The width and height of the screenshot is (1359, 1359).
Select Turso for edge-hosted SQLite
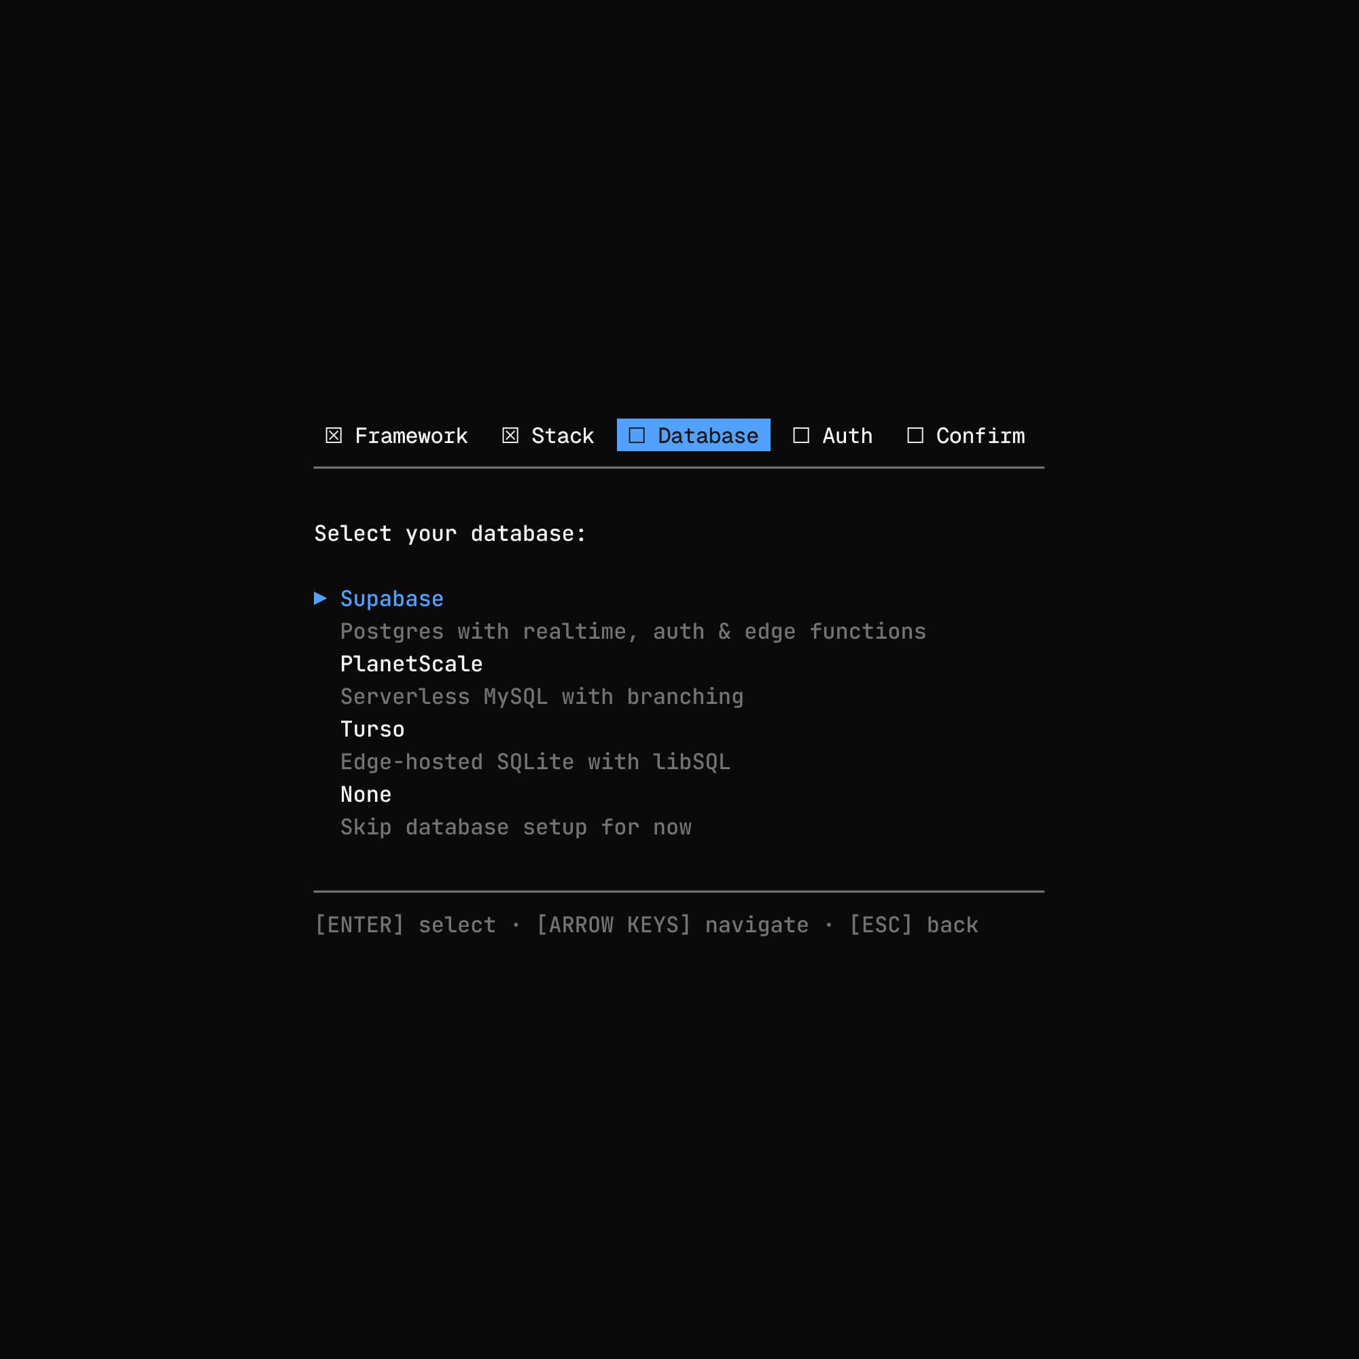pyautogui.click(x=372, y=728)
